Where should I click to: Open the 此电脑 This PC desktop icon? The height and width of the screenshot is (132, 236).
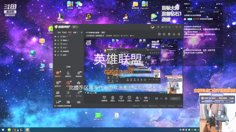(x=42, y=67)
